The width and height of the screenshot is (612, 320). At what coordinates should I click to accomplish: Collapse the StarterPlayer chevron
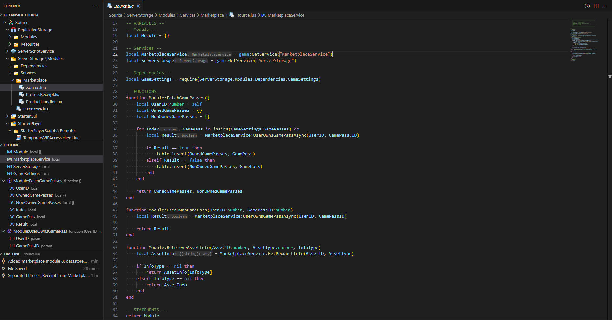pos(7,123)
